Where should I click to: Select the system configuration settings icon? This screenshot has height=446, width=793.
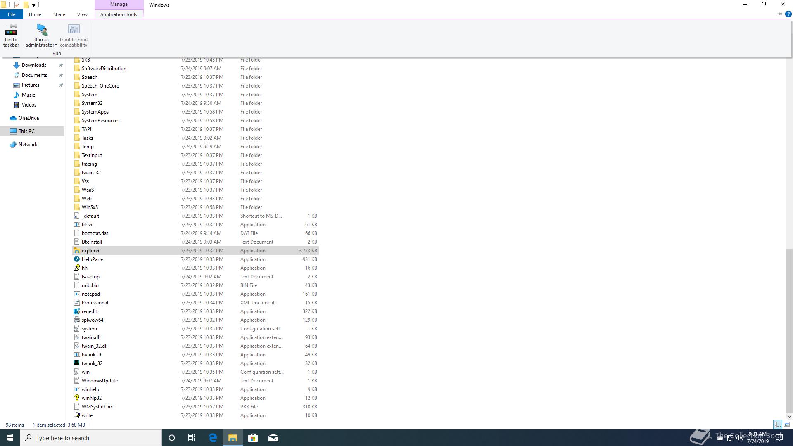coord(76,329)
